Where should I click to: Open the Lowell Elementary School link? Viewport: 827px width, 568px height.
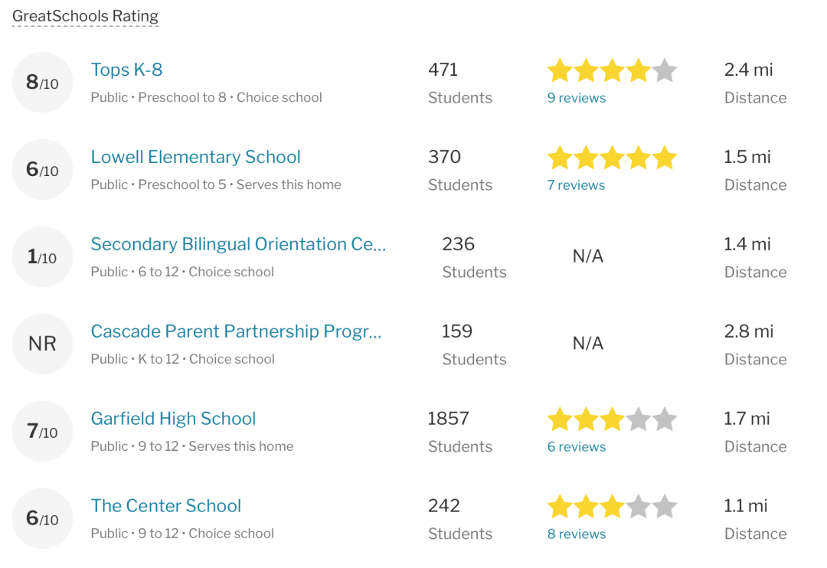pyautogui.click(x=196, y=157)
